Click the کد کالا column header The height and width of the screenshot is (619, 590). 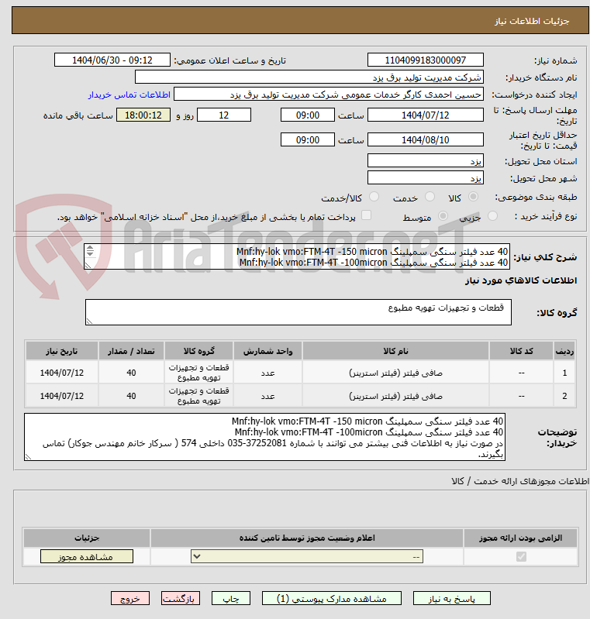point(521,351)
